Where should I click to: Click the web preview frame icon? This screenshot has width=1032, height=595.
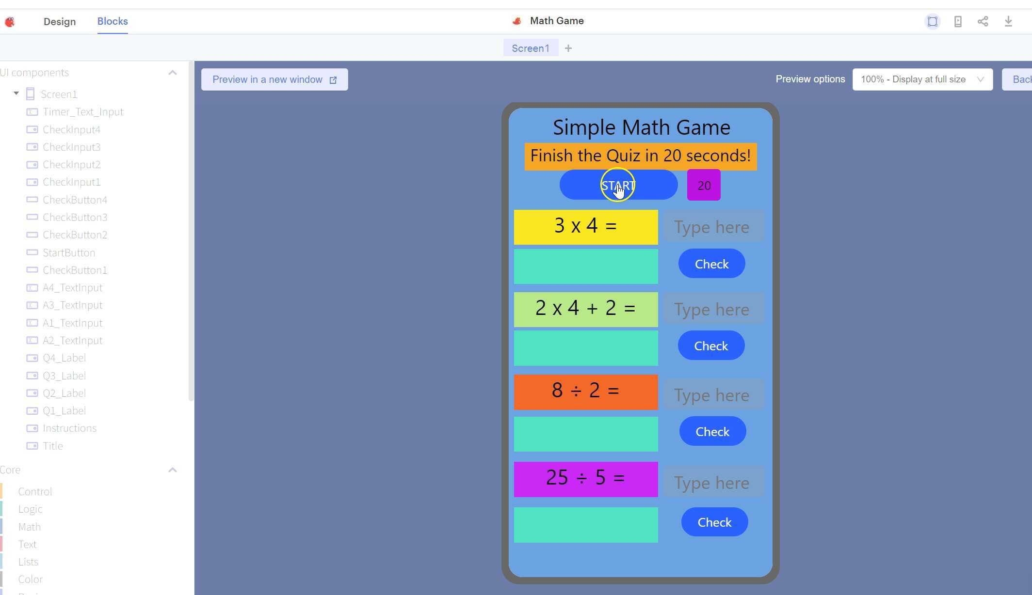(932, 22)
